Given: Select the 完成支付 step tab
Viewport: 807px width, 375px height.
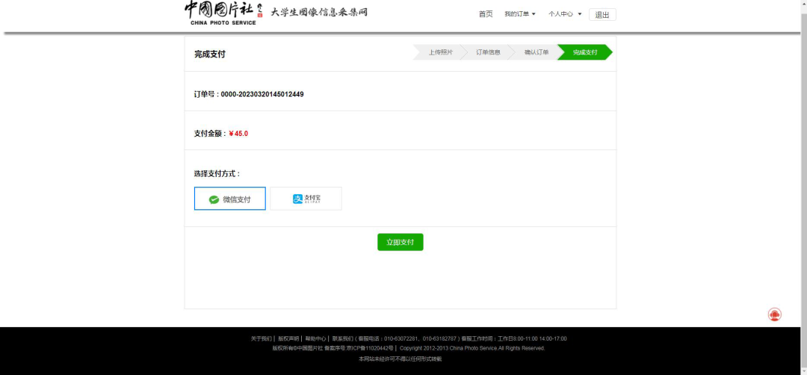Looking at the screenshot, I should pyautogui.click(x=585, y=52).
